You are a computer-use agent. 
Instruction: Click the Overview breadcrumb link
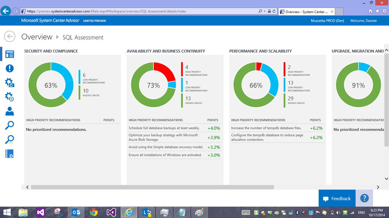37,37
